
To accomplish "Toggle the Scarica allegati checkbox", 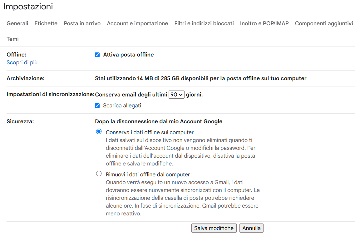I will pyautogui.click(x=97, y=106).
